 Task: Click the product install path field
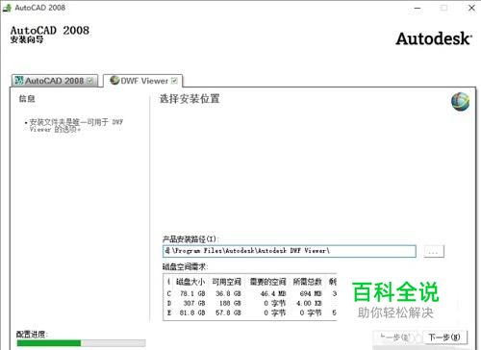pyautogui.click(x=290, y=251)
